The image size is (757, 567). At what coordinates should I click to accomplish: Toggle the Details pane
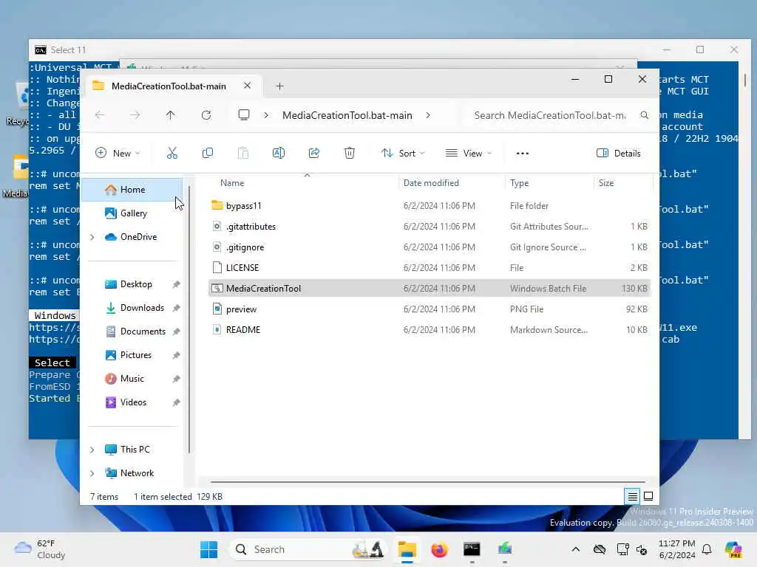pos(619,154)
